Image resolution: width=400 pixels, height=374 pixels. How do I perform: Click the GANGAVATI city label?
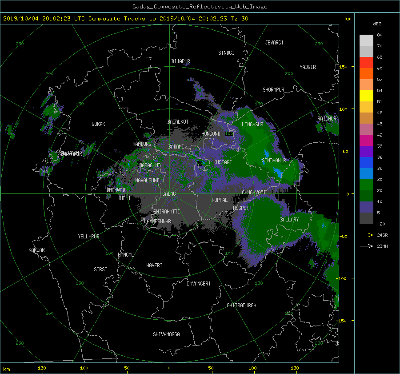254,193
